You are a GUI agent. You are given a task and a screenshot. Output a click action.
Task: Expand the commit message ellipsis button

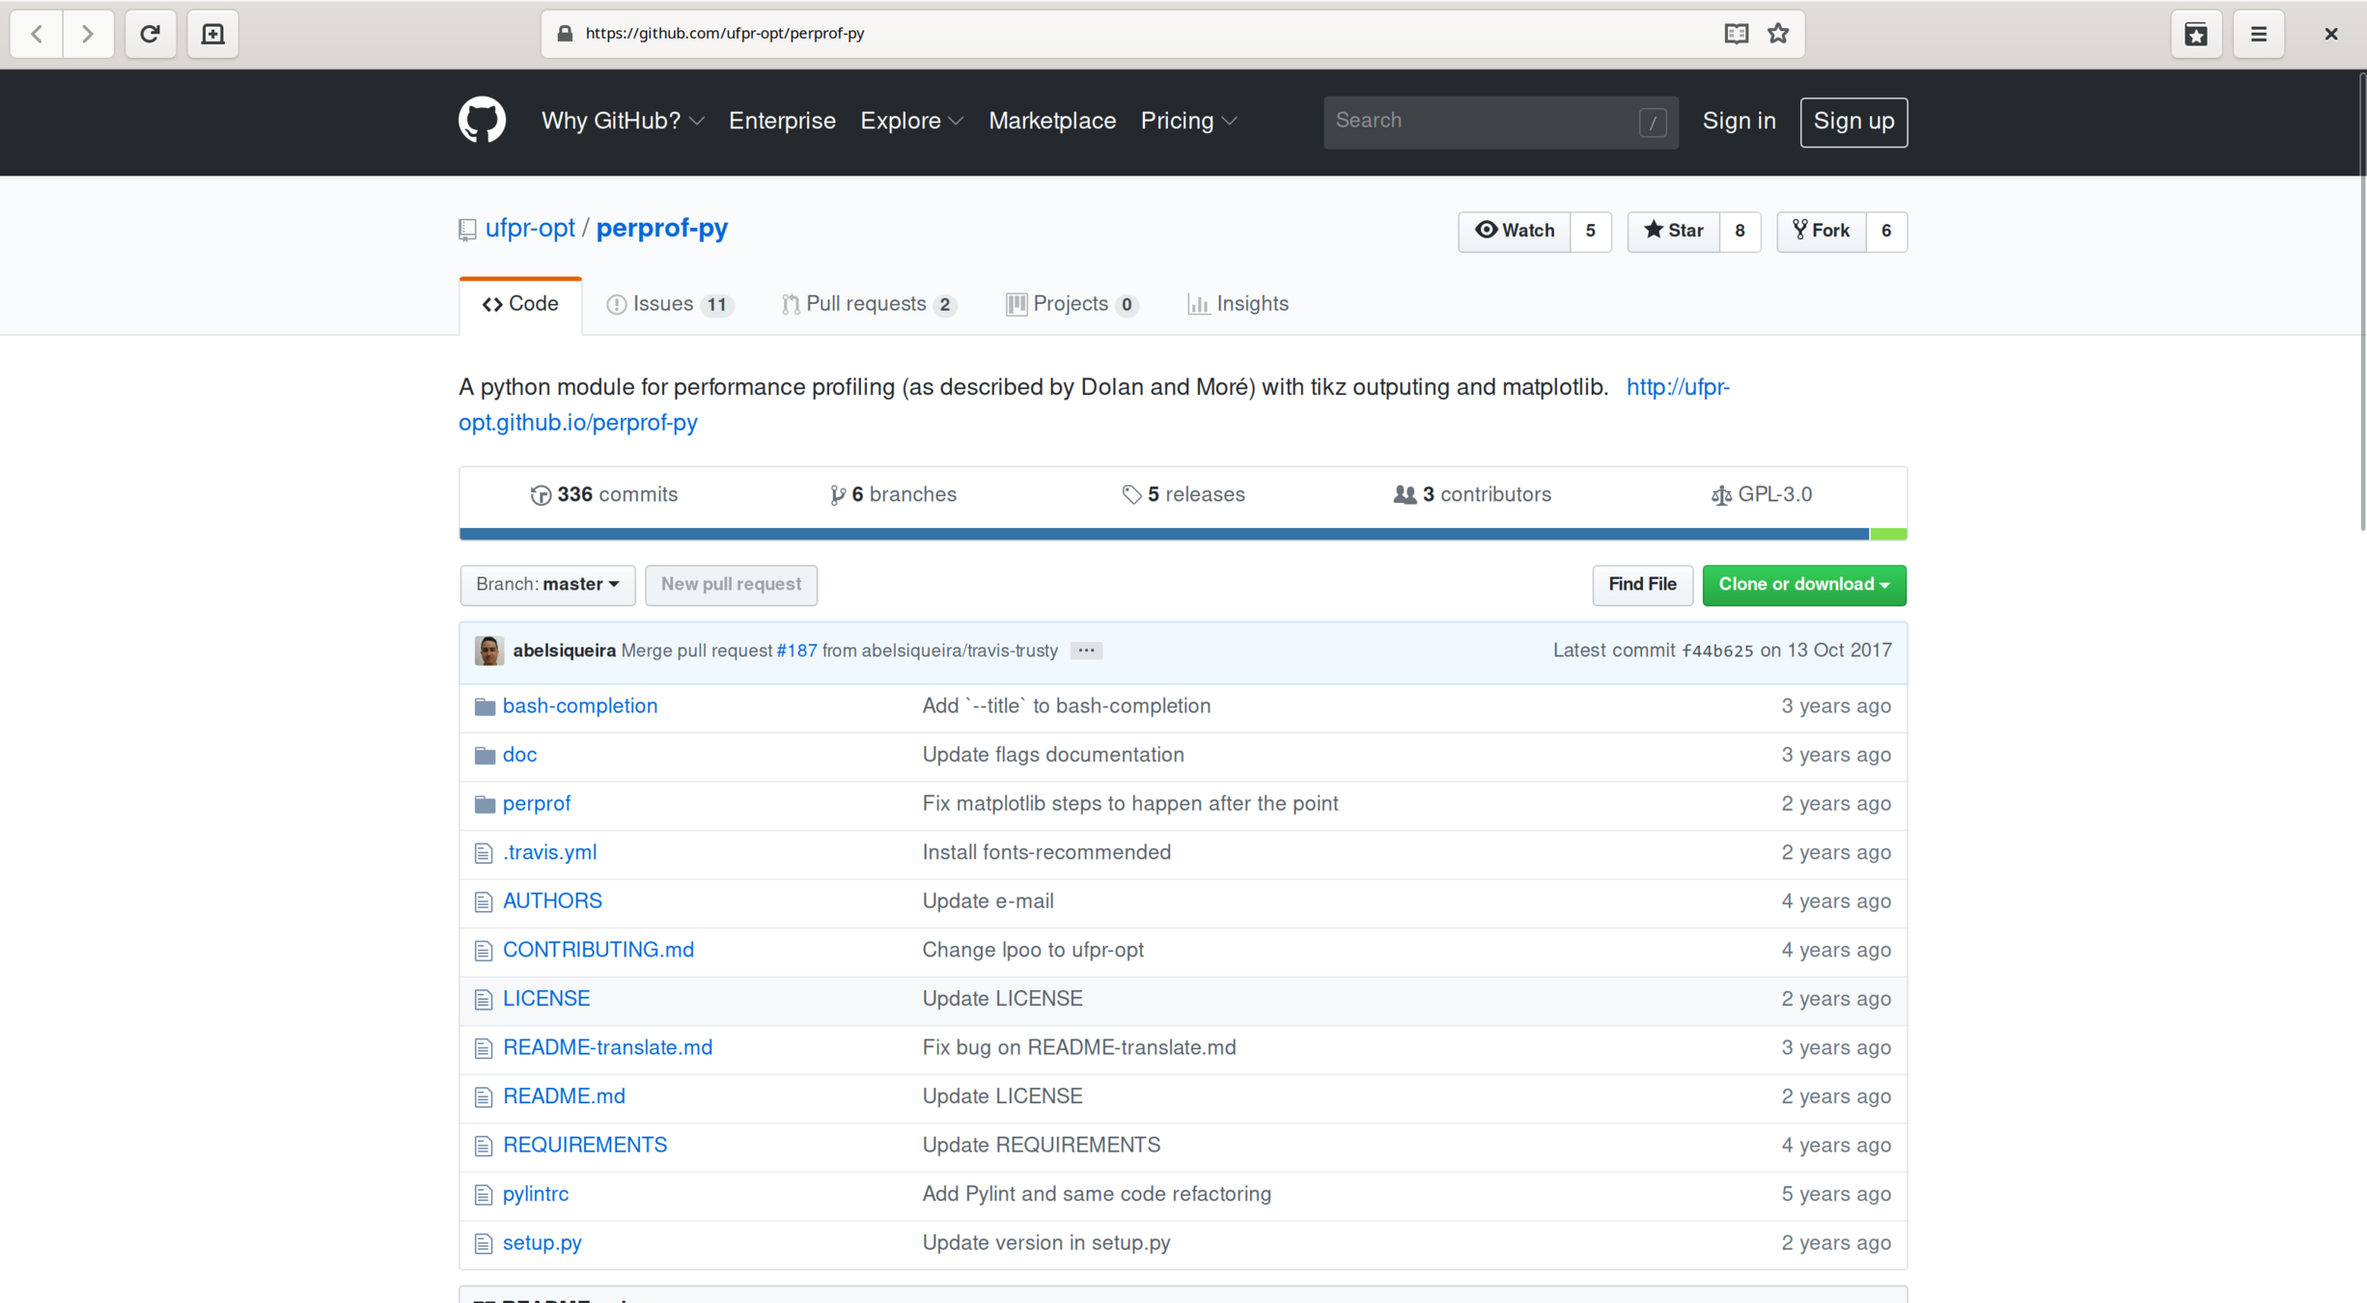[1086, 651]
